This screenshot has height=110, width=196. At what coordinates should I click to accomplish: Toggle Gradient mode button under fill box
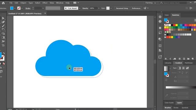(x=1, y=64)
